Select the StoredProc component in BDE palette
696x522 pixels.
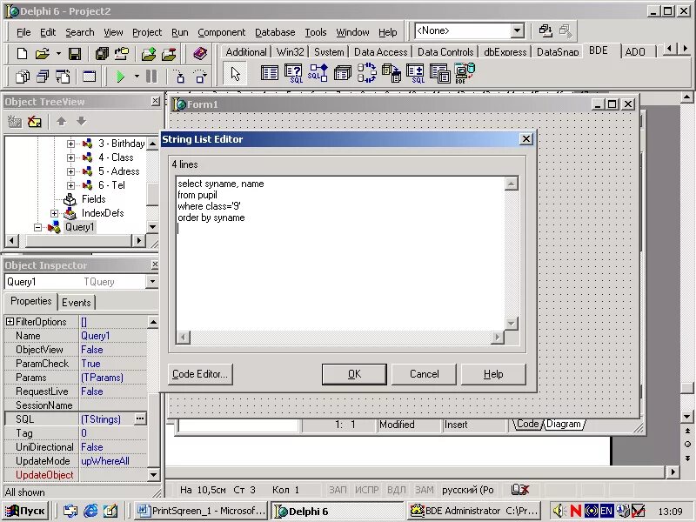pyautogui.click(x=318, y=73)
